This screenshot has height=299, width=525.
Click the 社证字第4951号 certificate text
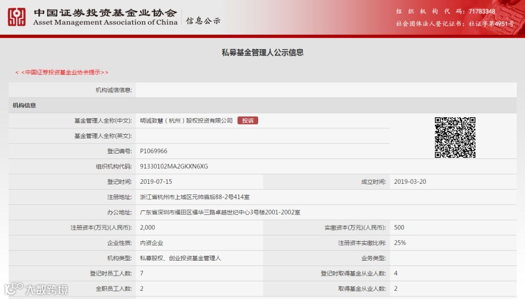[491, 24]
